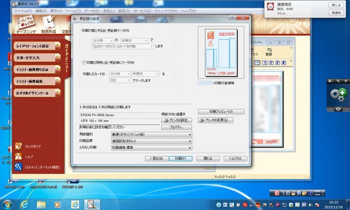The image size is (350, 210).
Task: Click the 印刷プレビュー(V) button
Action: click(x=221, y=111)
